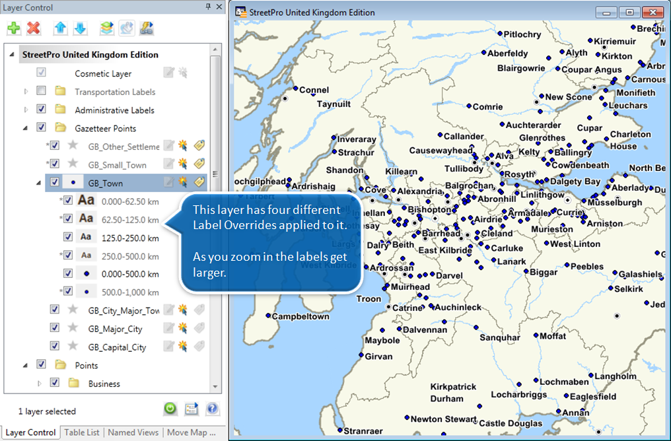
Task: Check the Transportation Labels visibility checkbox
Action: coord(41,90)
